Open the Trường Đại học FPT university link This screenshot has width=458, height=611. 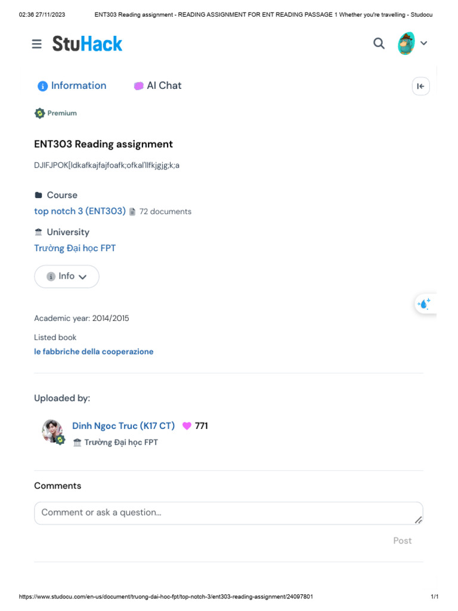pyautogui.click(x=75, y=248)
